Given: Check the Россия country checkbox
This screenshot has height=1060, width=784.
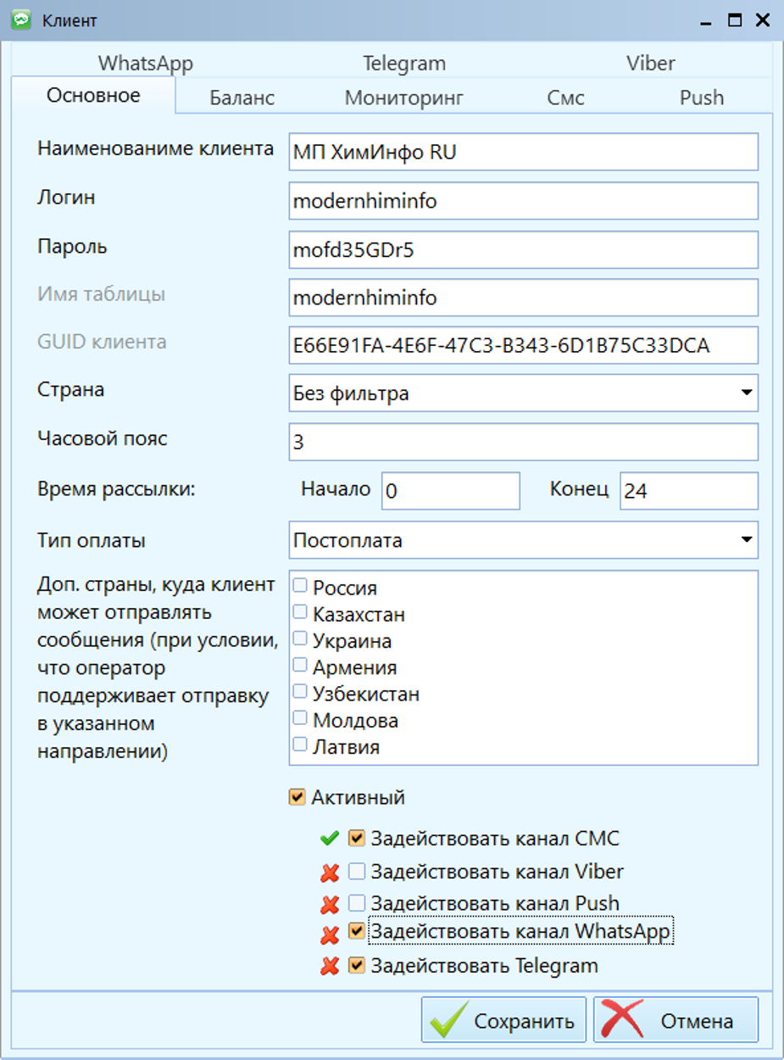Looking at the screenshot, I should click(x=299, y=585).
